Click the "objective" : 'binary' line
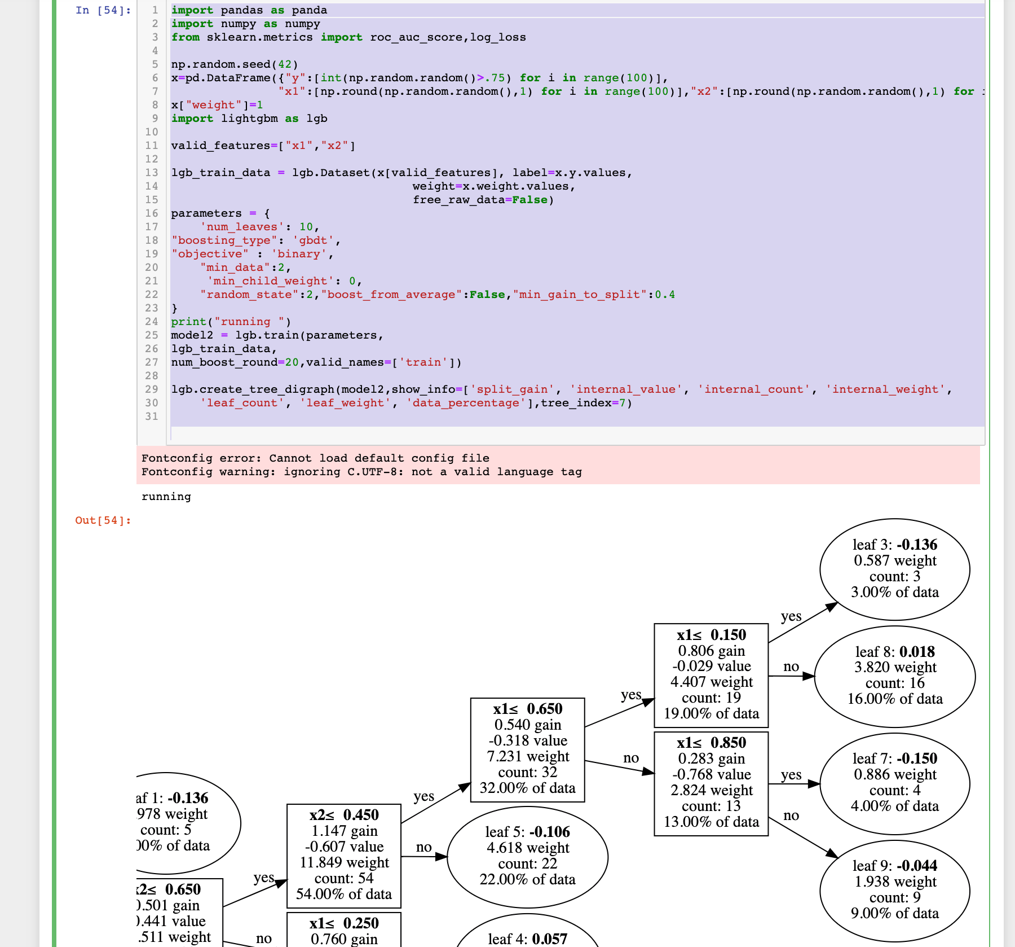Screen dimensions: 1015x947 [x=253, y=254]
